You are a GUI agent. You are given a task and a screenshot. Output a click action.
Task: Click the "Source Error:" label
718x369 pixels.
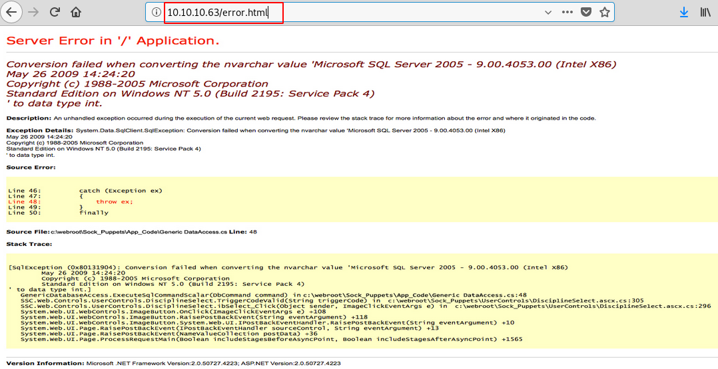[x=31, y=168]
